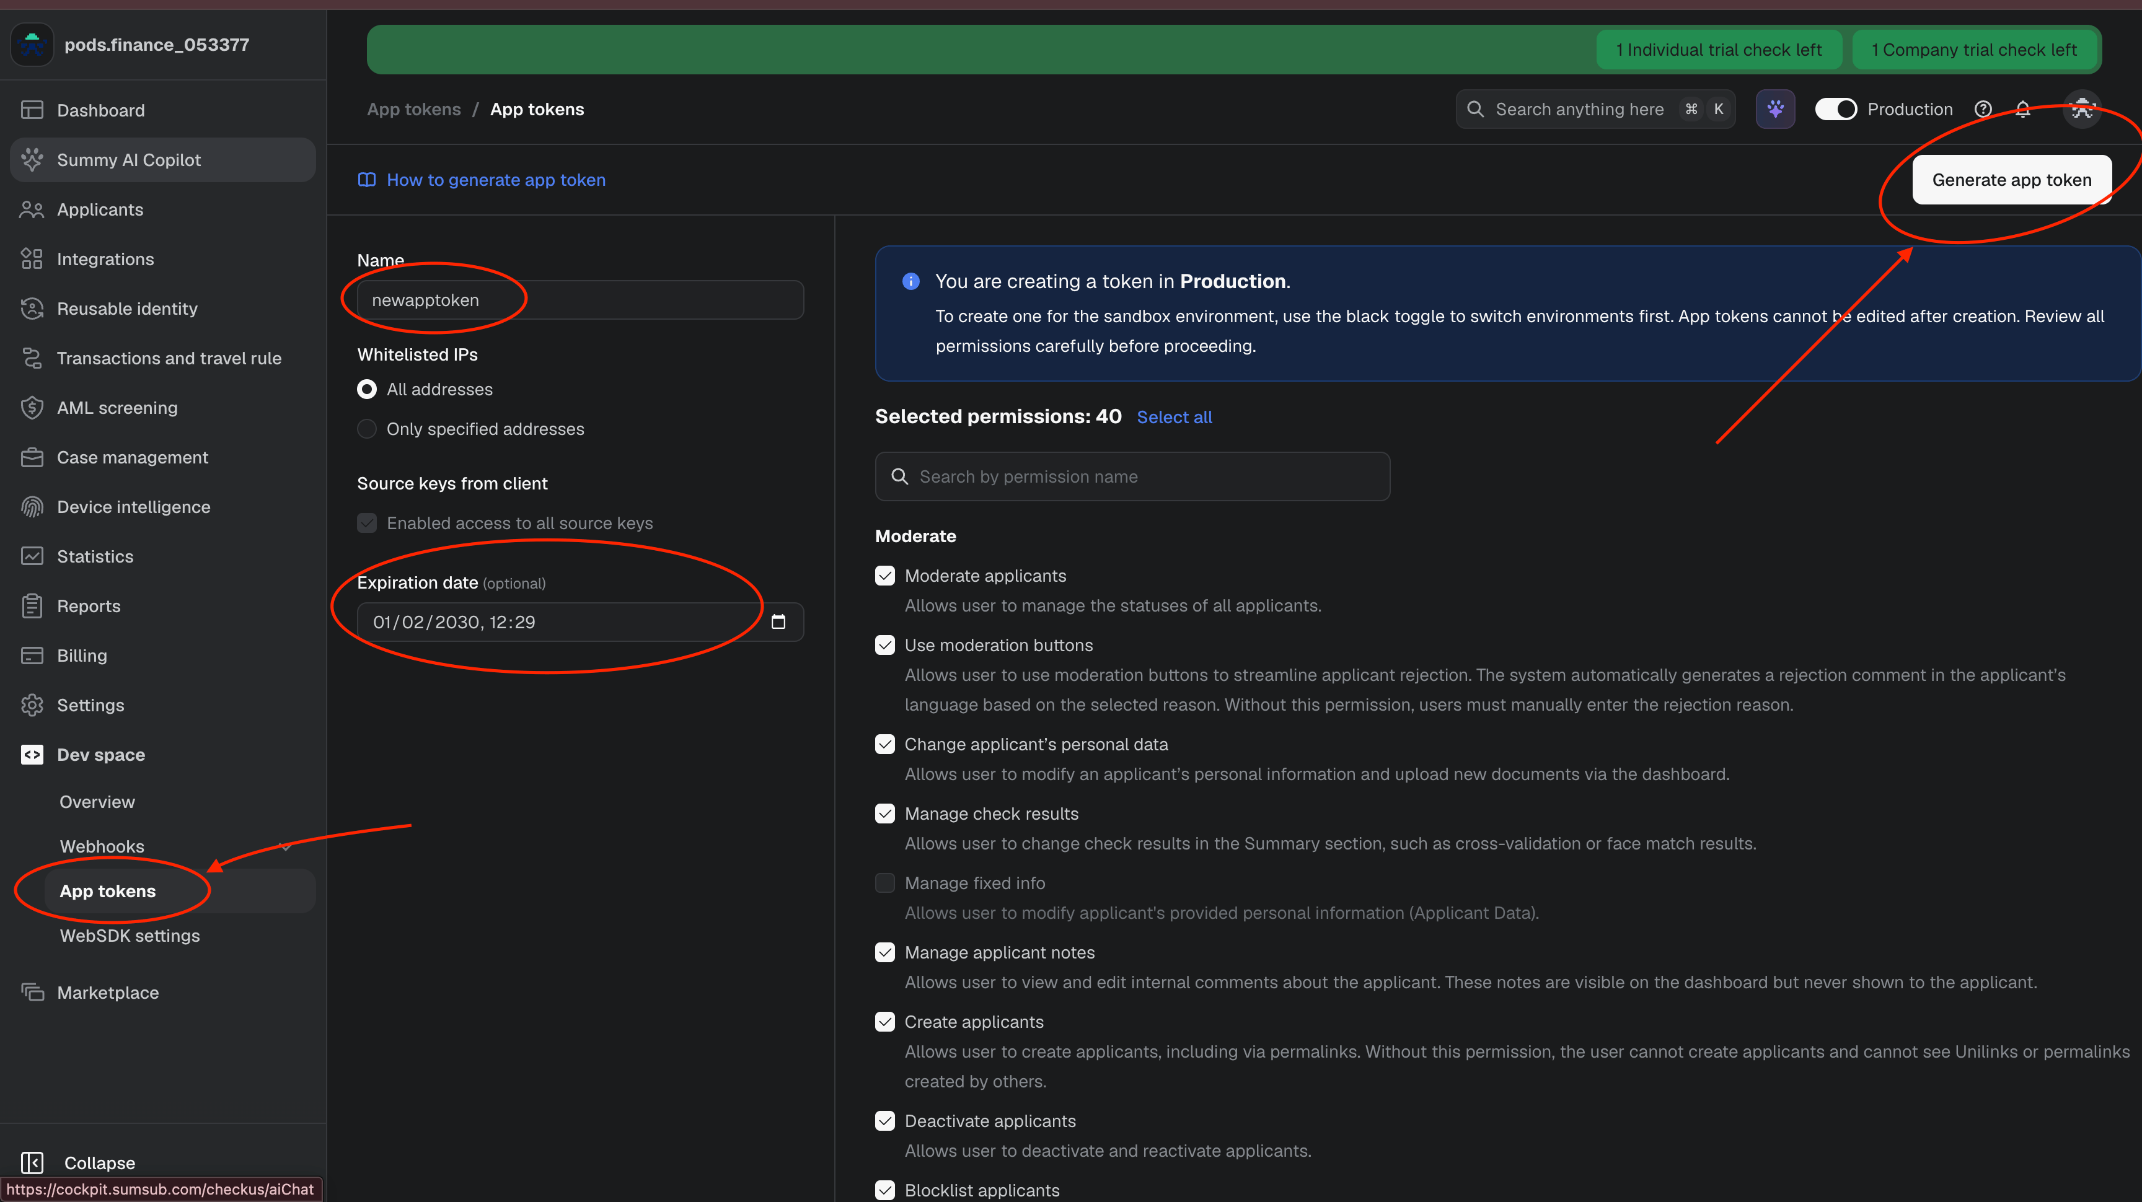Collapse the Dev space menu section
The width and height of the screenshot is (2142, 1202).
pos(163,755)
